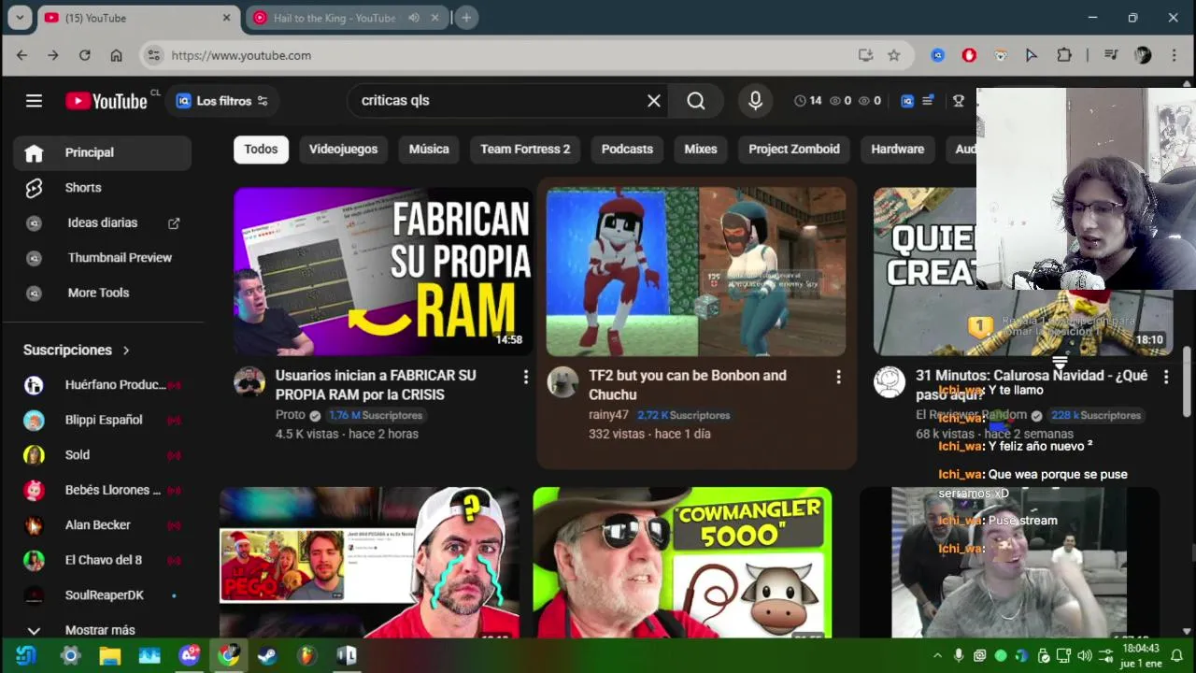This screenshot has height=673, width=1196.
Task: Open Proto channel avatar
Action: 249,382
